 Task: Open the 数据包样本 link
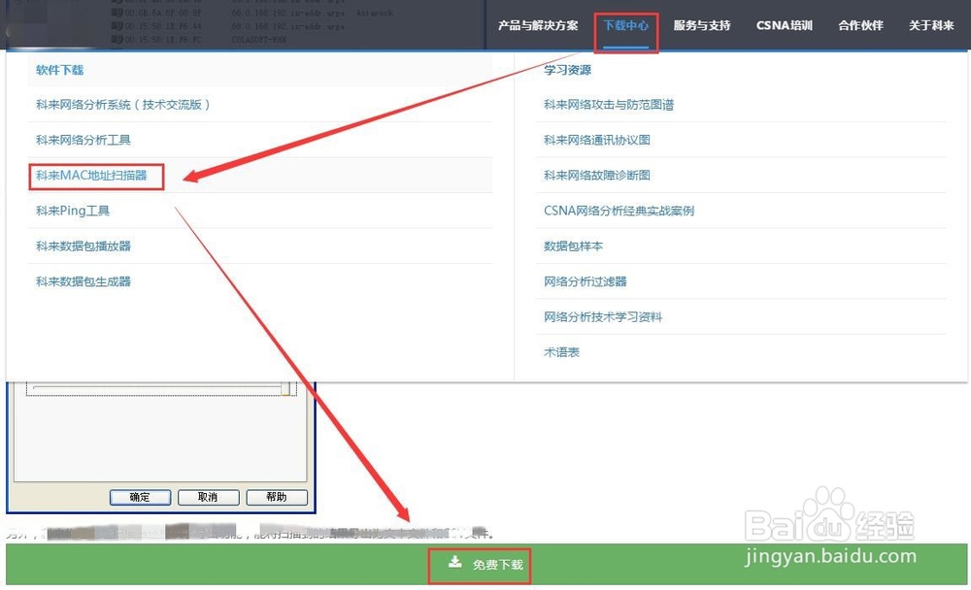pyautogui.click(x=574, y=246)
